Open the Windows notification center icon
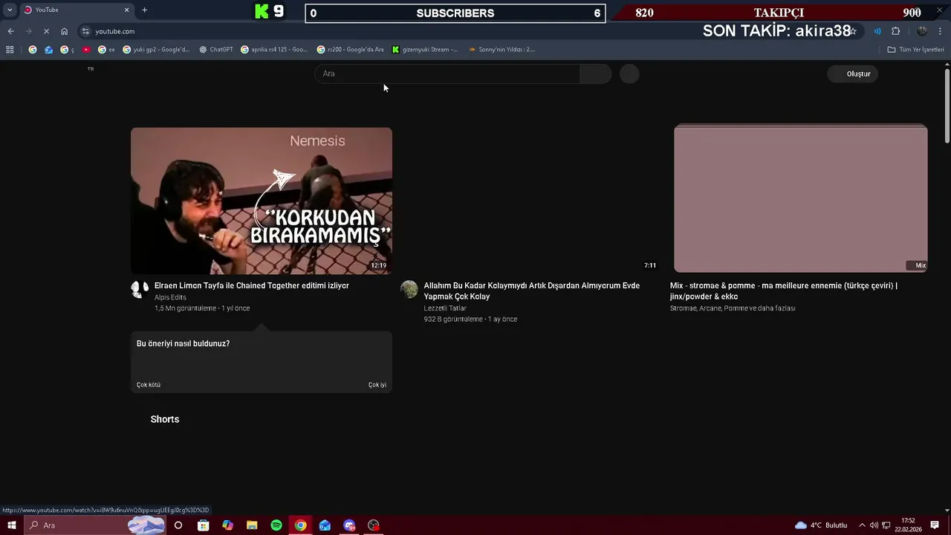The image size is (951, 535). click(x=935, y=525)
